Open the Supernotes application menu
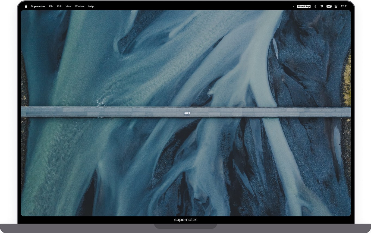The image size is (371, 233). tap(38, 6)
